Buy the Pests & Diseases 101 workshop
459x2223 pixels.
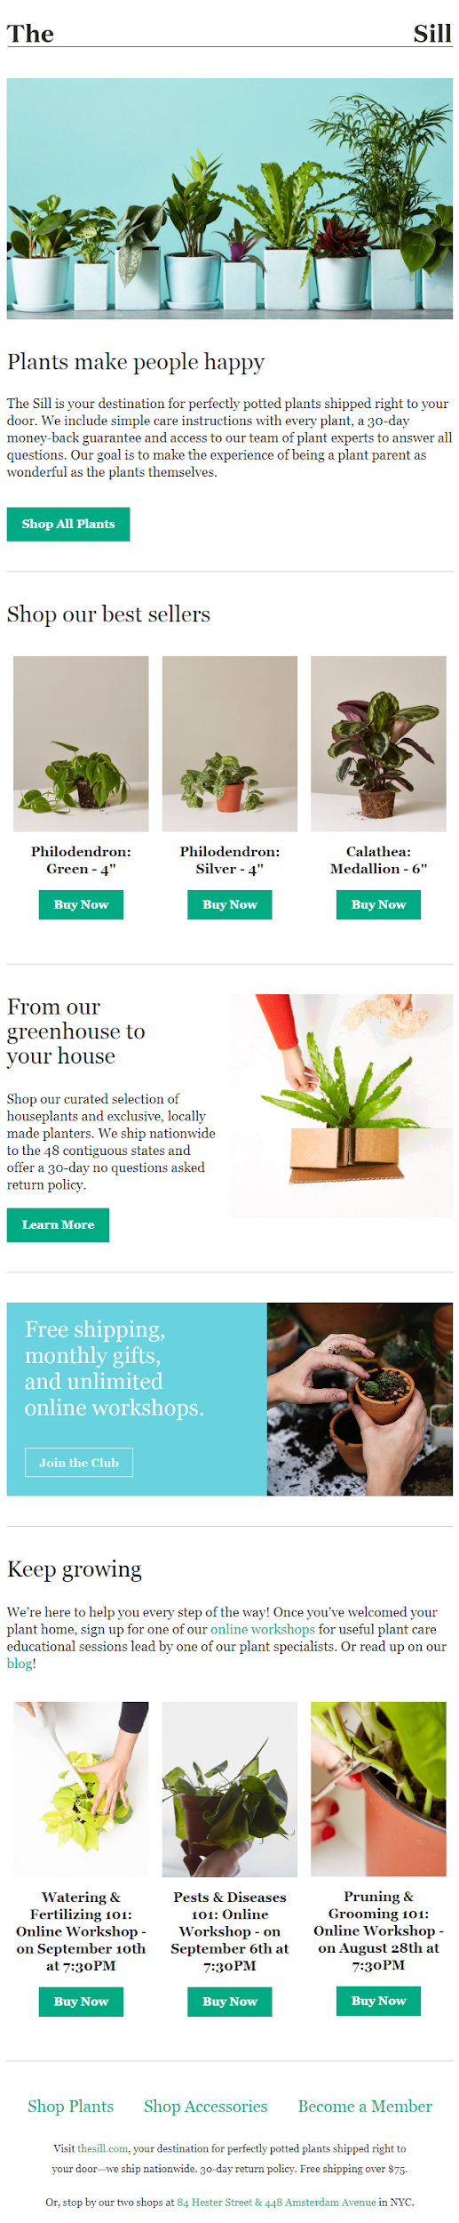coord(230,2002)
